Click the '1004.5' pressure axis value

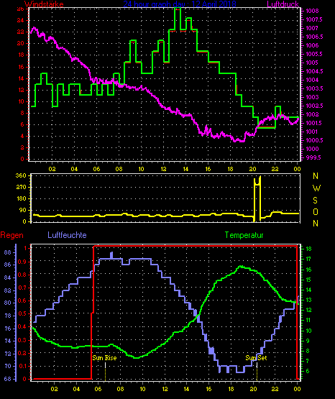click(x=314, y=71)
